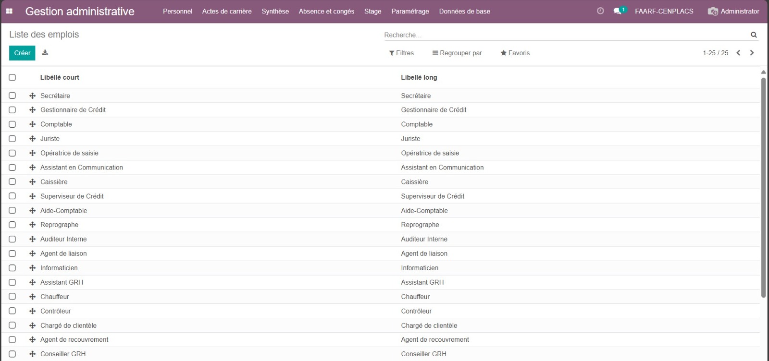The height and width of the screenshot is (361, 769).
Task: Open the Favoris dropdown
Action: coord(515,53)
